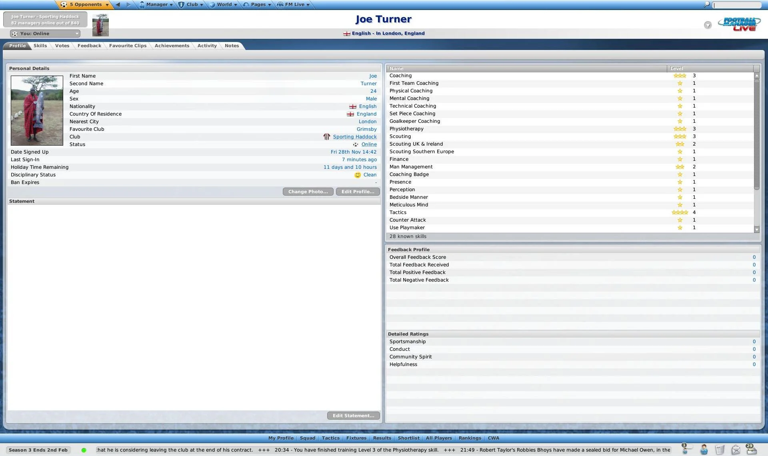
Task: Click the manager figure icon in status bar
Action: 703,450
